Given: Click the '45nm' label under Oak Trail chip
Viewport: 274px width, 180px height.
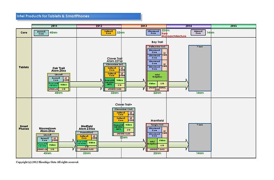Looking at the screenshot, I should (x=59, y=93).
